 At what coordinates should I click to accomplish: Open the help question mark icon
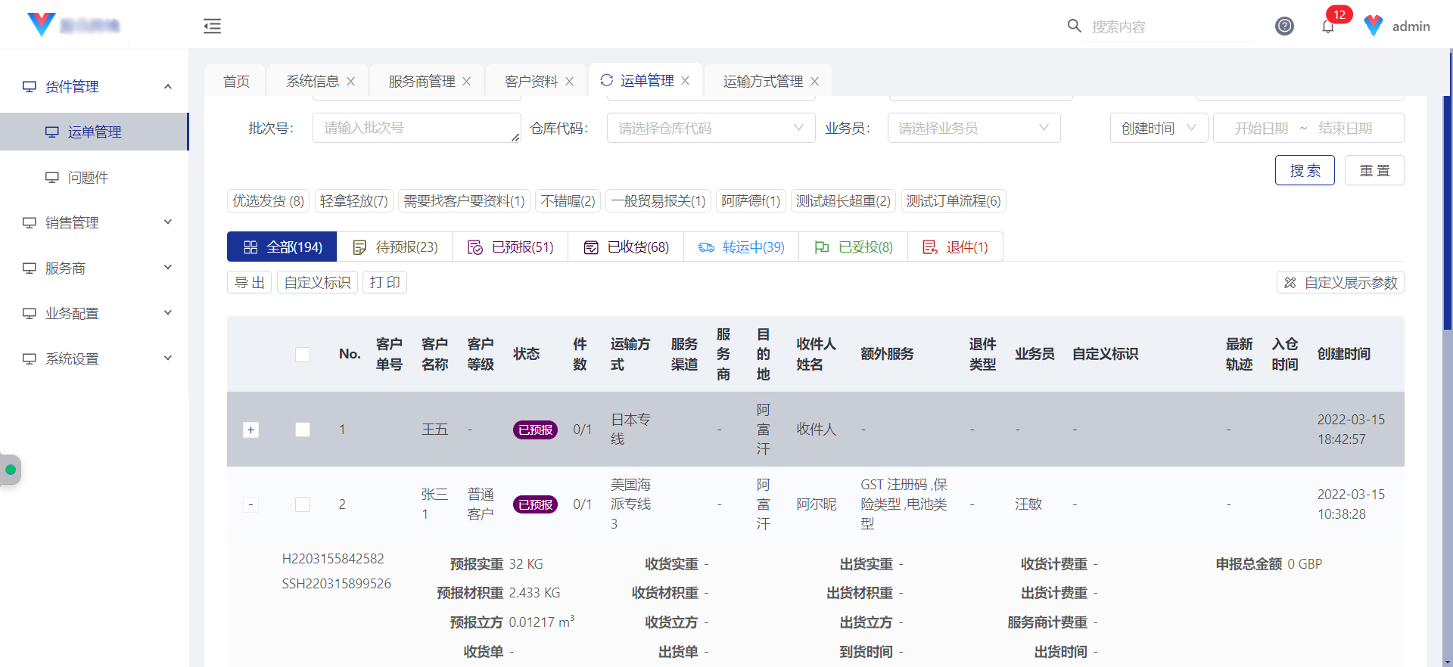tap(1284, 26)
